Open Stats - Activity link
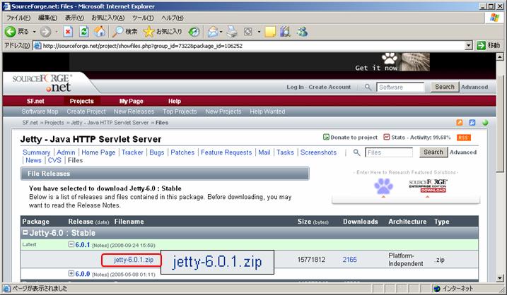Viewport: 507px width, 295px height. pyautogui.click(x=416, y=137)
